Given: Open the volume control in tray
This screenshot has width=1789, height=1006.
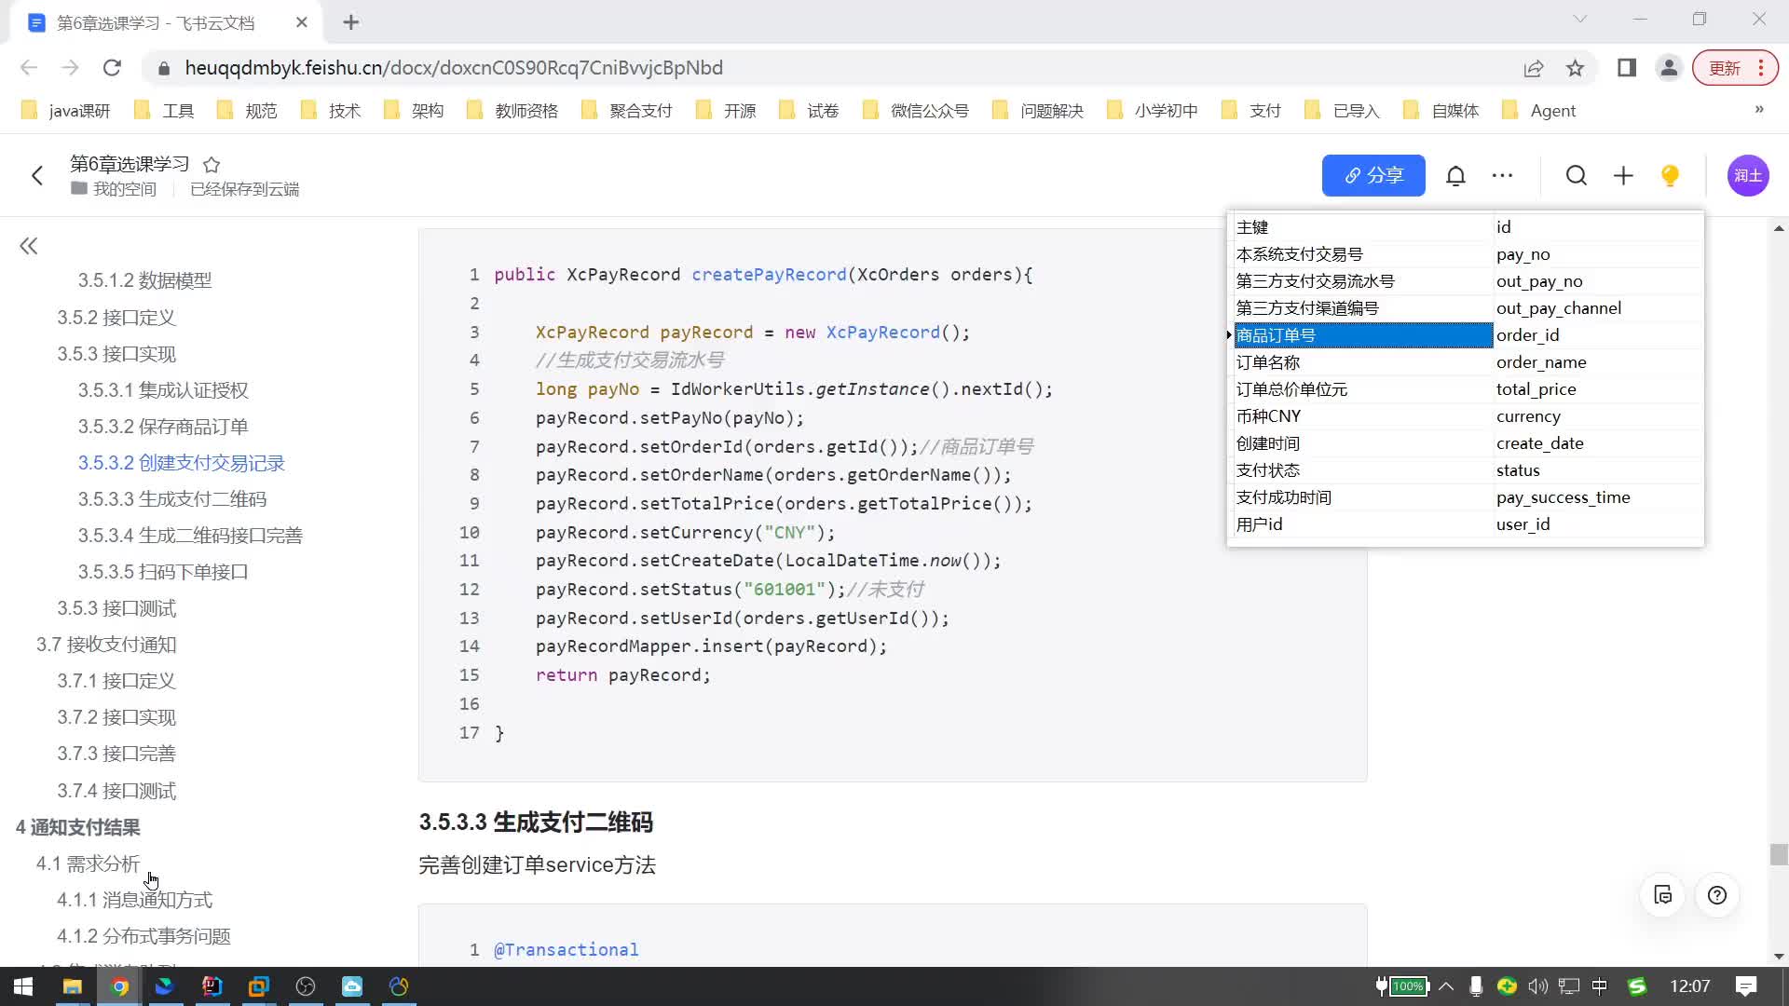Looking at the screenshot, I should coord(1537,986).
